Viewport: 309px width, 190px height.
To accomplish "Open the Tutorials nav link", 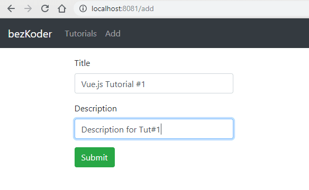I will (81, 34).
